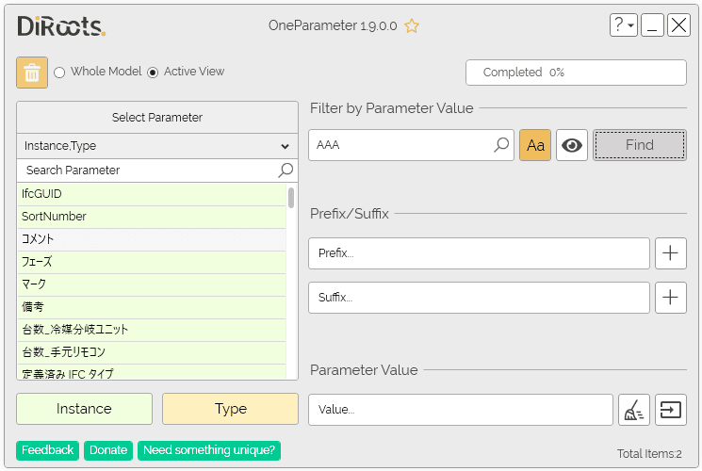Click the Completed progress bar
The width and height of the screenshot is (702, 471).
coord(576,73)
